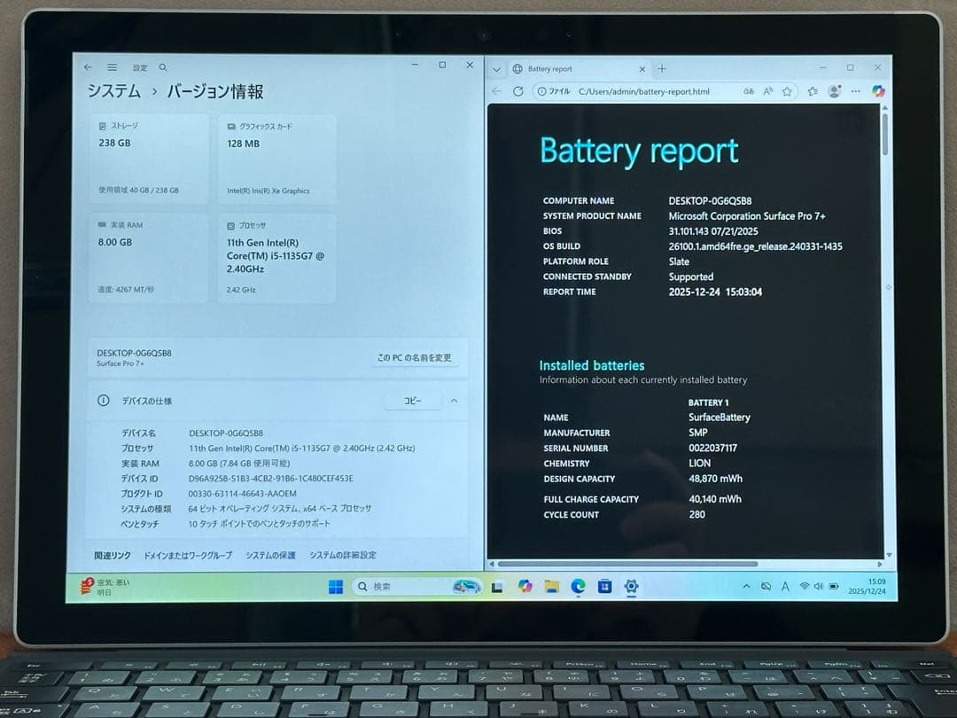This screenshot has height=718, width=957.
Task: Expand hidden icons in the system tray
Action: 747,586
